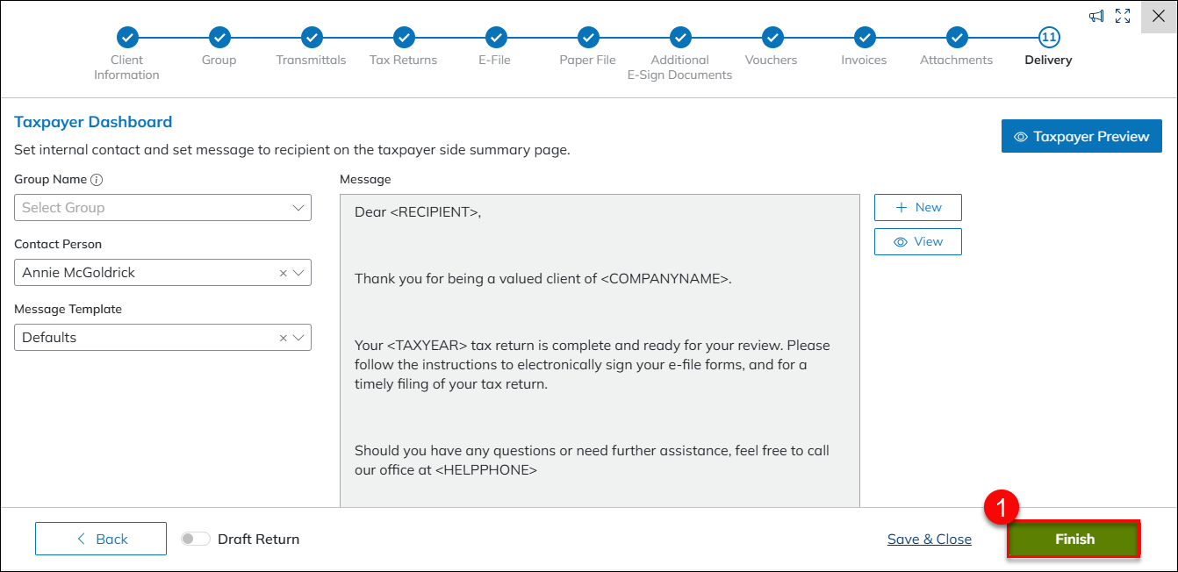Go back with the Back button
This screenshot has width=1178, height=572.
[101, 539]
